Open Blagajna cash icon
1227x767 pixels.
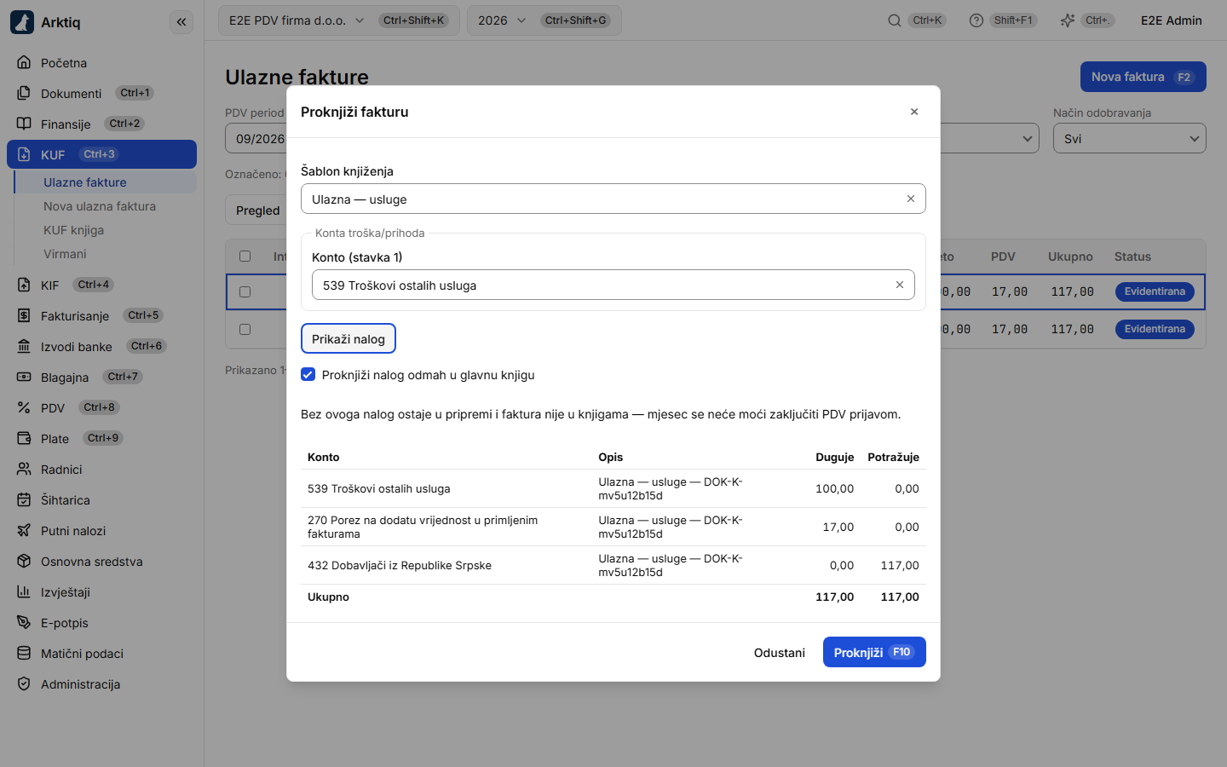pyautogui.click(x=24, y=377)
